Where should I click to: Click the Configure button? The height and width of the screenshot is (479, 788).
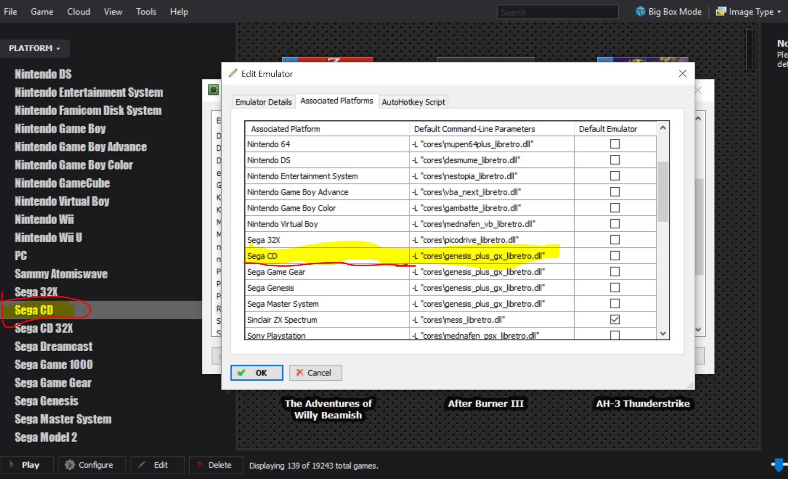point(92,465)
